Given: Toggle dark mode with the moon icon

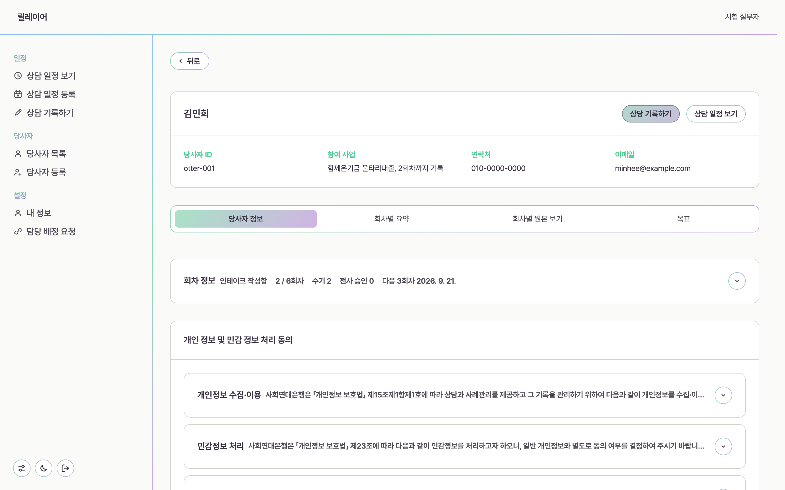Looking at the screenshot, I should (43, 468).
